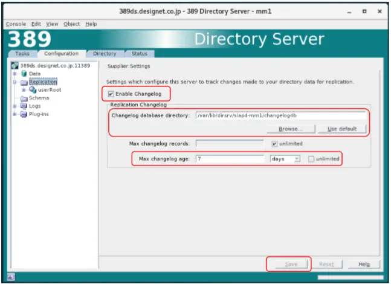
Task: Click the Max changelog age input field
Action: (230, 159)
